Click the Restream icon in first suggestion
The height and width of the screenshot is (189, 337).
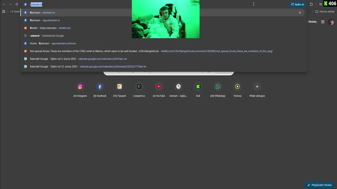click(26, 13)
